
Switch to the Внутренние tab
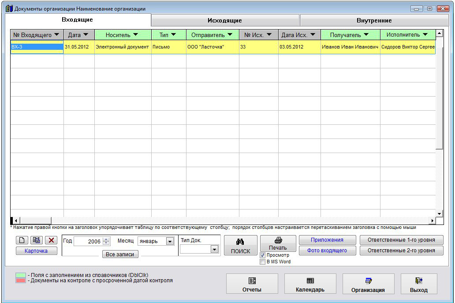[374, 20]
